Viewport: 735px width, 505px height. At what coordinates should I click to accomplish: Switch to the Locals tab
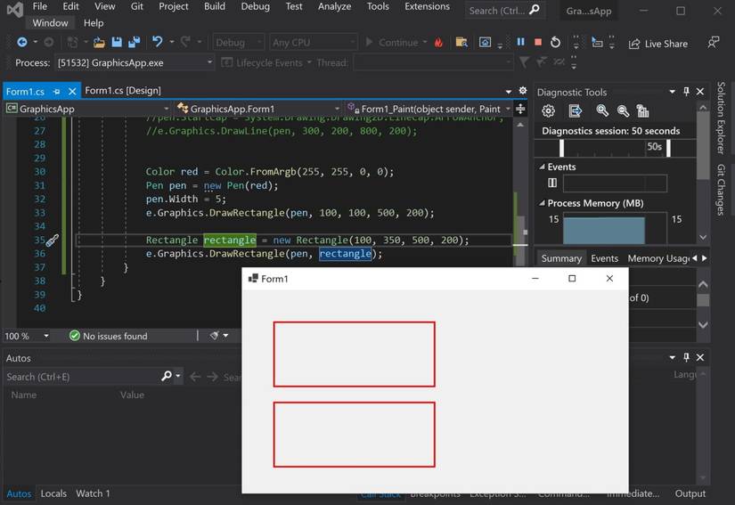[x=53, y=493]
